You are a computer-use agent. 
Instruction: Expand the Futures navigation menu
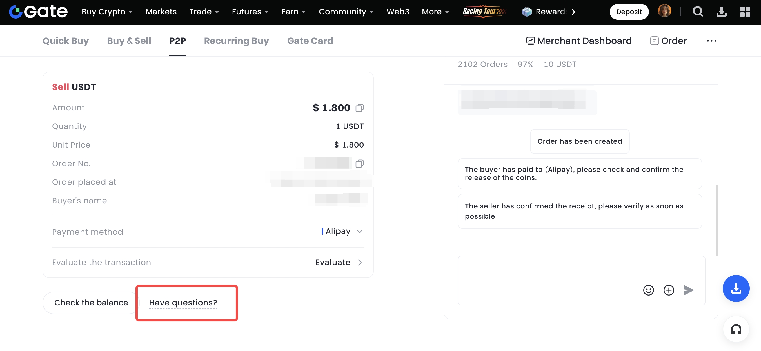[250, 12]
